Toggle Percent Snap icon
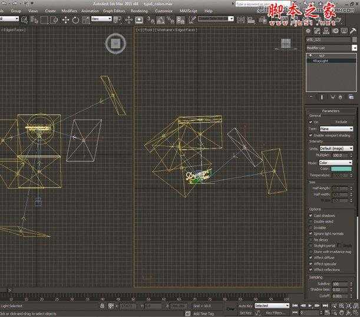Viewport: 360px width, 317px height. [170, 20]
